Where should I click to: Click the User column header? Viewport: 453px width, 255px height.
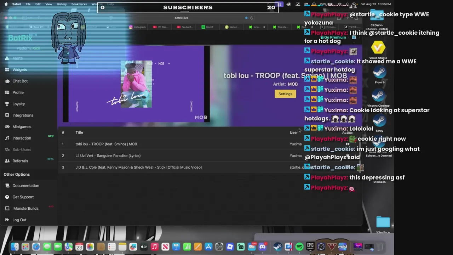click(x=294, y=132)
